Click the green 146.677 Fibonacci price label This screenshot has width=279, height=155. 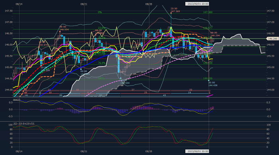pos(208,28)
